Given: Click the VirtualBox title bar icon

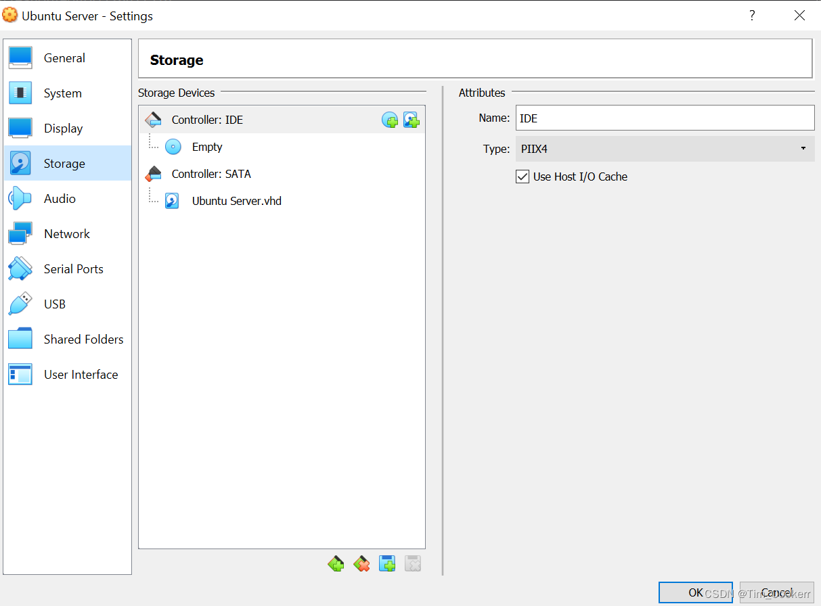Looking at the screenshot, I should 10,16.
